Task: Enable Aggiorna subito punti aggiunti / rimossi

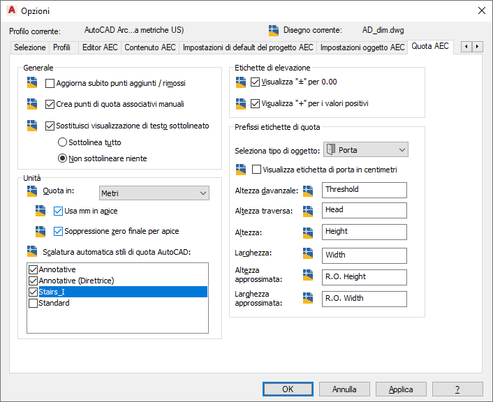Action: coord(50,83)
